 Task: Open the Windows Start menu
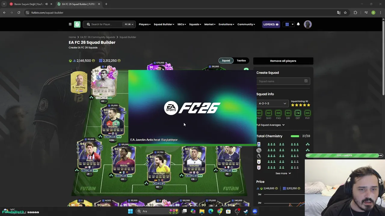(x=130, y=211)
